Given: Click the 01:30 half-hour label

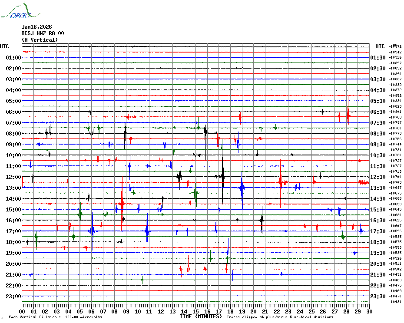Looking at the screenshot, I should point(378,57).
